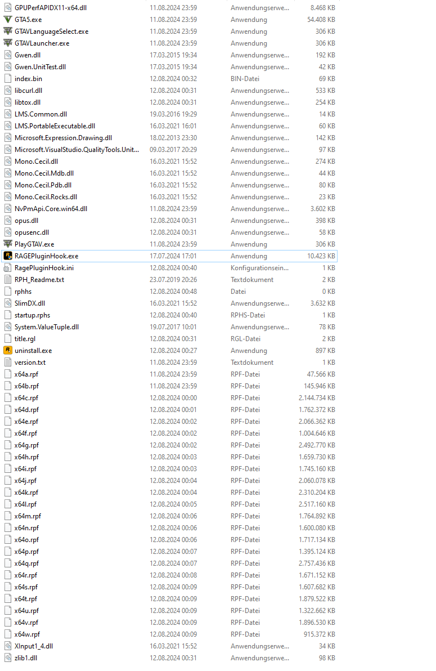Select the x64f.rpf file name

pos(26,433)
